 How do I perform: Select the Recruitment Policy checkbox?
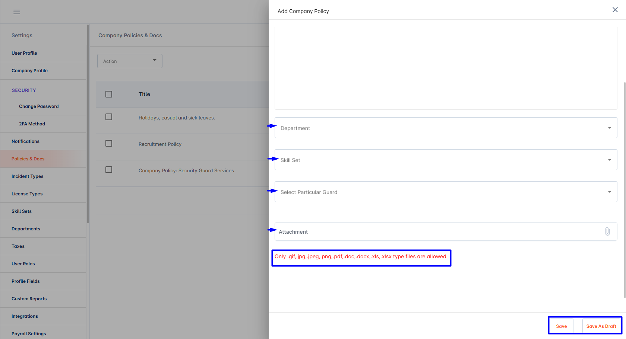tap(109, 143)
